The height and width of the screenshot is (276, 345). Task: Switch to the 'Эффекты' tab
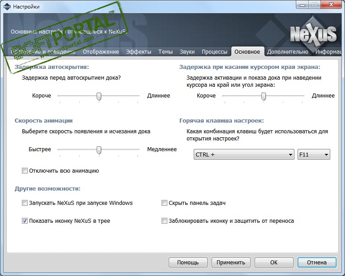pyautogui.click(x=138, y=52)
